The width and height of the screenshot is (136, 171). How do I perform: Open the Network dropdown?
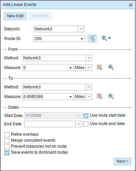(81, 29)
